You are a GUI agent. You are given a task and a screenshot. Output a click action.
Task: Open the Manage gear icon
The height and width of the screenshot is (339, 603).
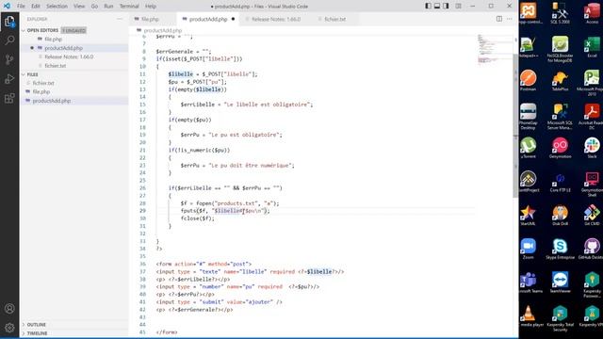[9, 328]
